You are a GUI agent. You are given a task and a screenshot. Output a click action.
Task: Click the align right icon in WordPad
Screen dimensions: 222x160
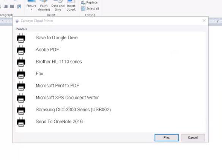pos(6,6)
